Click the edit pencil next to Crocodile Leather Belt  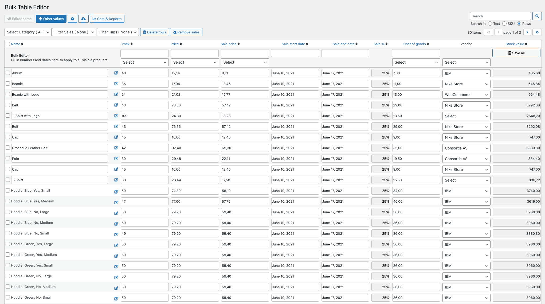pos(116,148)
